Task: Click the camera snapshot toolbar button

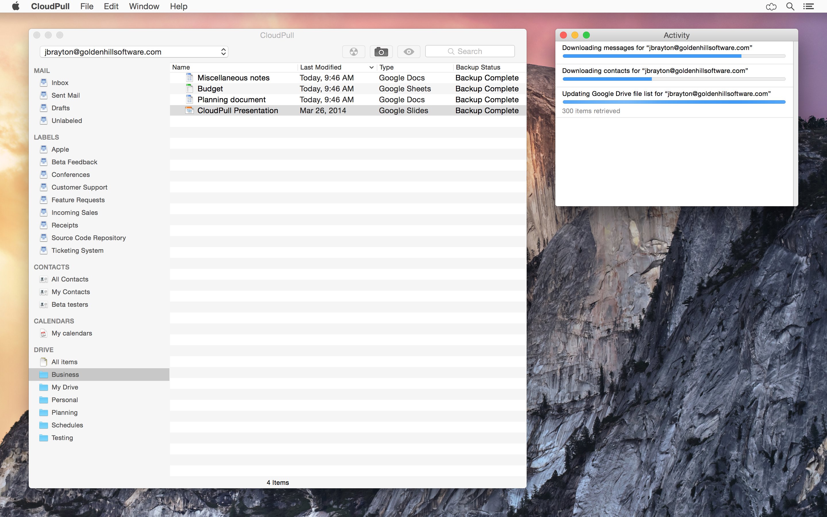Action: tap(381, 52)
